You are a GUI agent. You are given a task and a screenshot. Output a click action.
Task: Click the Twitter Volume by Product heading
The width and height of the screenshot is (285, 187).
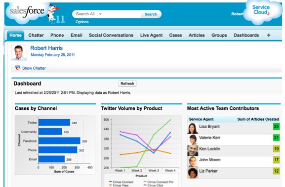(131, 108)
